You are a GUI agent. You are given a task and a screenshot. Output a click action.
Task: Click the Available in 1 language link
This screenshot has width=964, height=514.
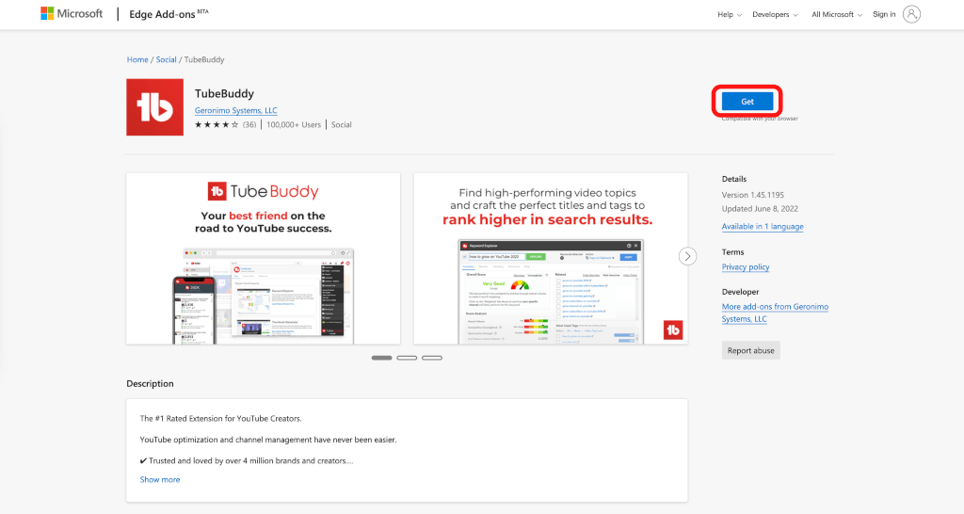pyautogui.click(x=763, y=227)
